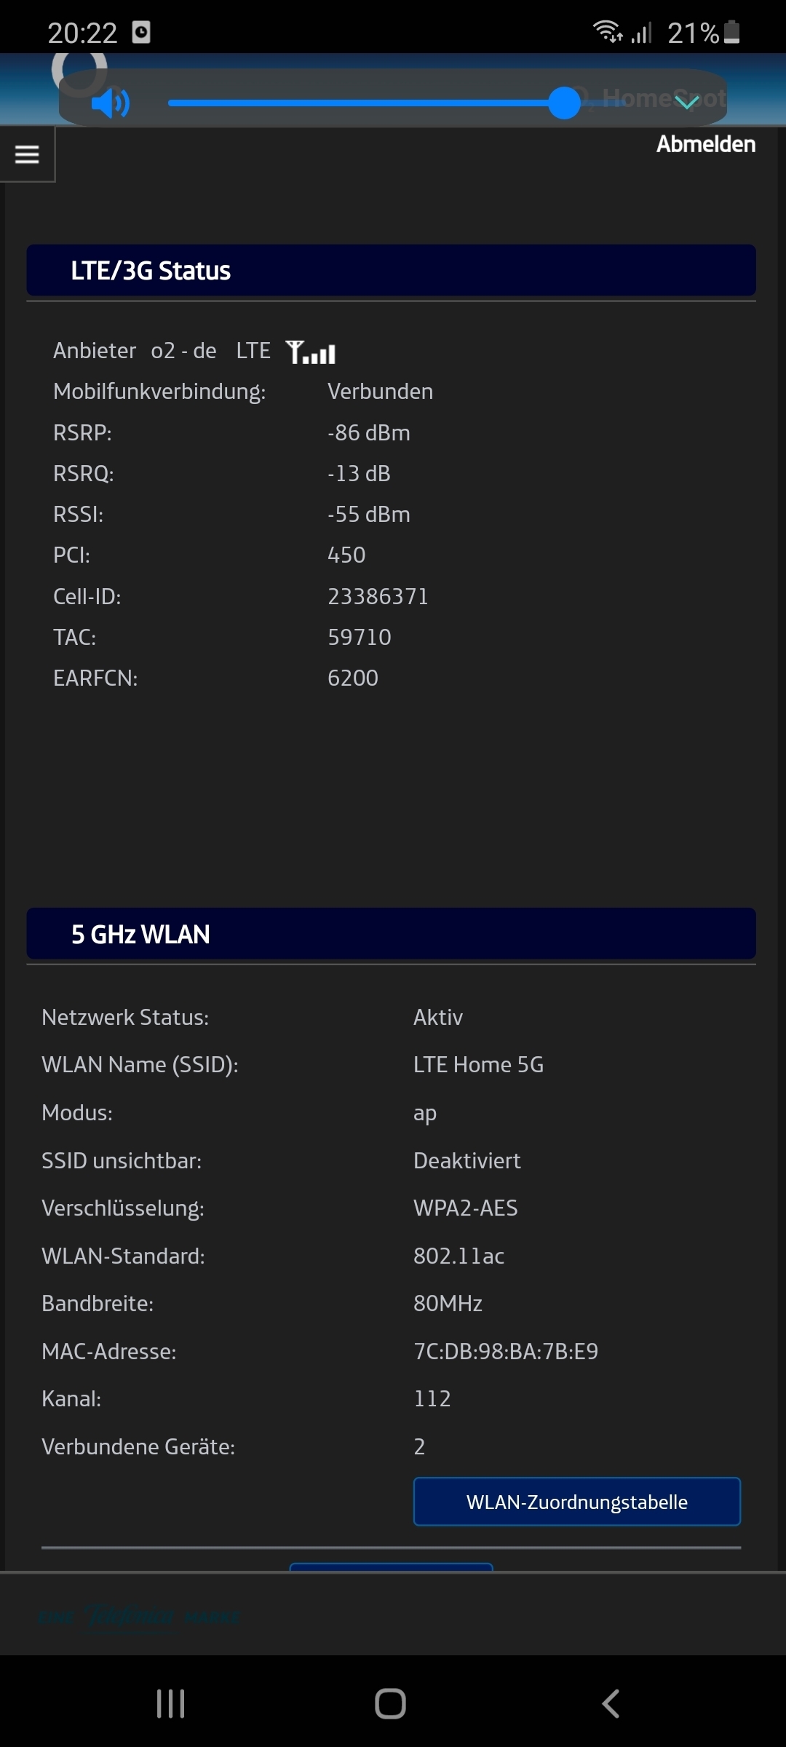The height and width of the screenshot is (1747, 786).
Task: Tap the Wi-Fi icon in status bar
Action: point(608,32)
